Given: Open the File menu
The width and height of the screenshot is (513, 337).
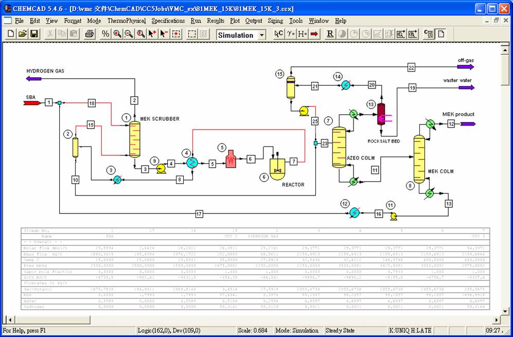Looking at the screenshot, I should 20,21.
